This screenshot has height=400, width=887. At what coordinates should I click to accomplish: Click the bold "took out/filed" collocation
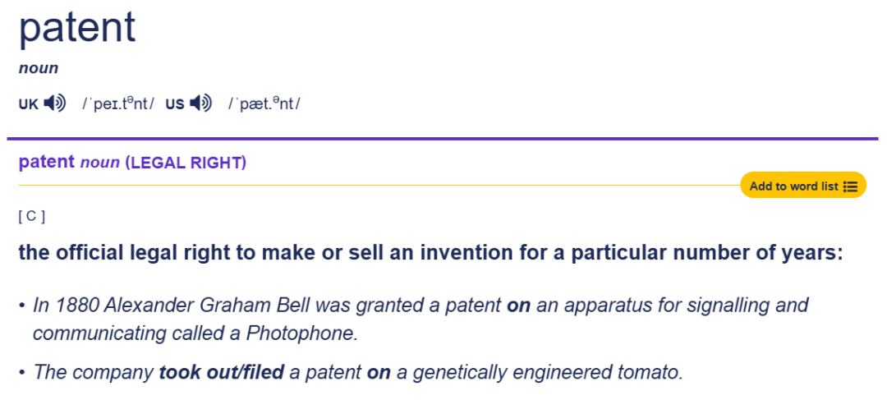coord(221,372)
